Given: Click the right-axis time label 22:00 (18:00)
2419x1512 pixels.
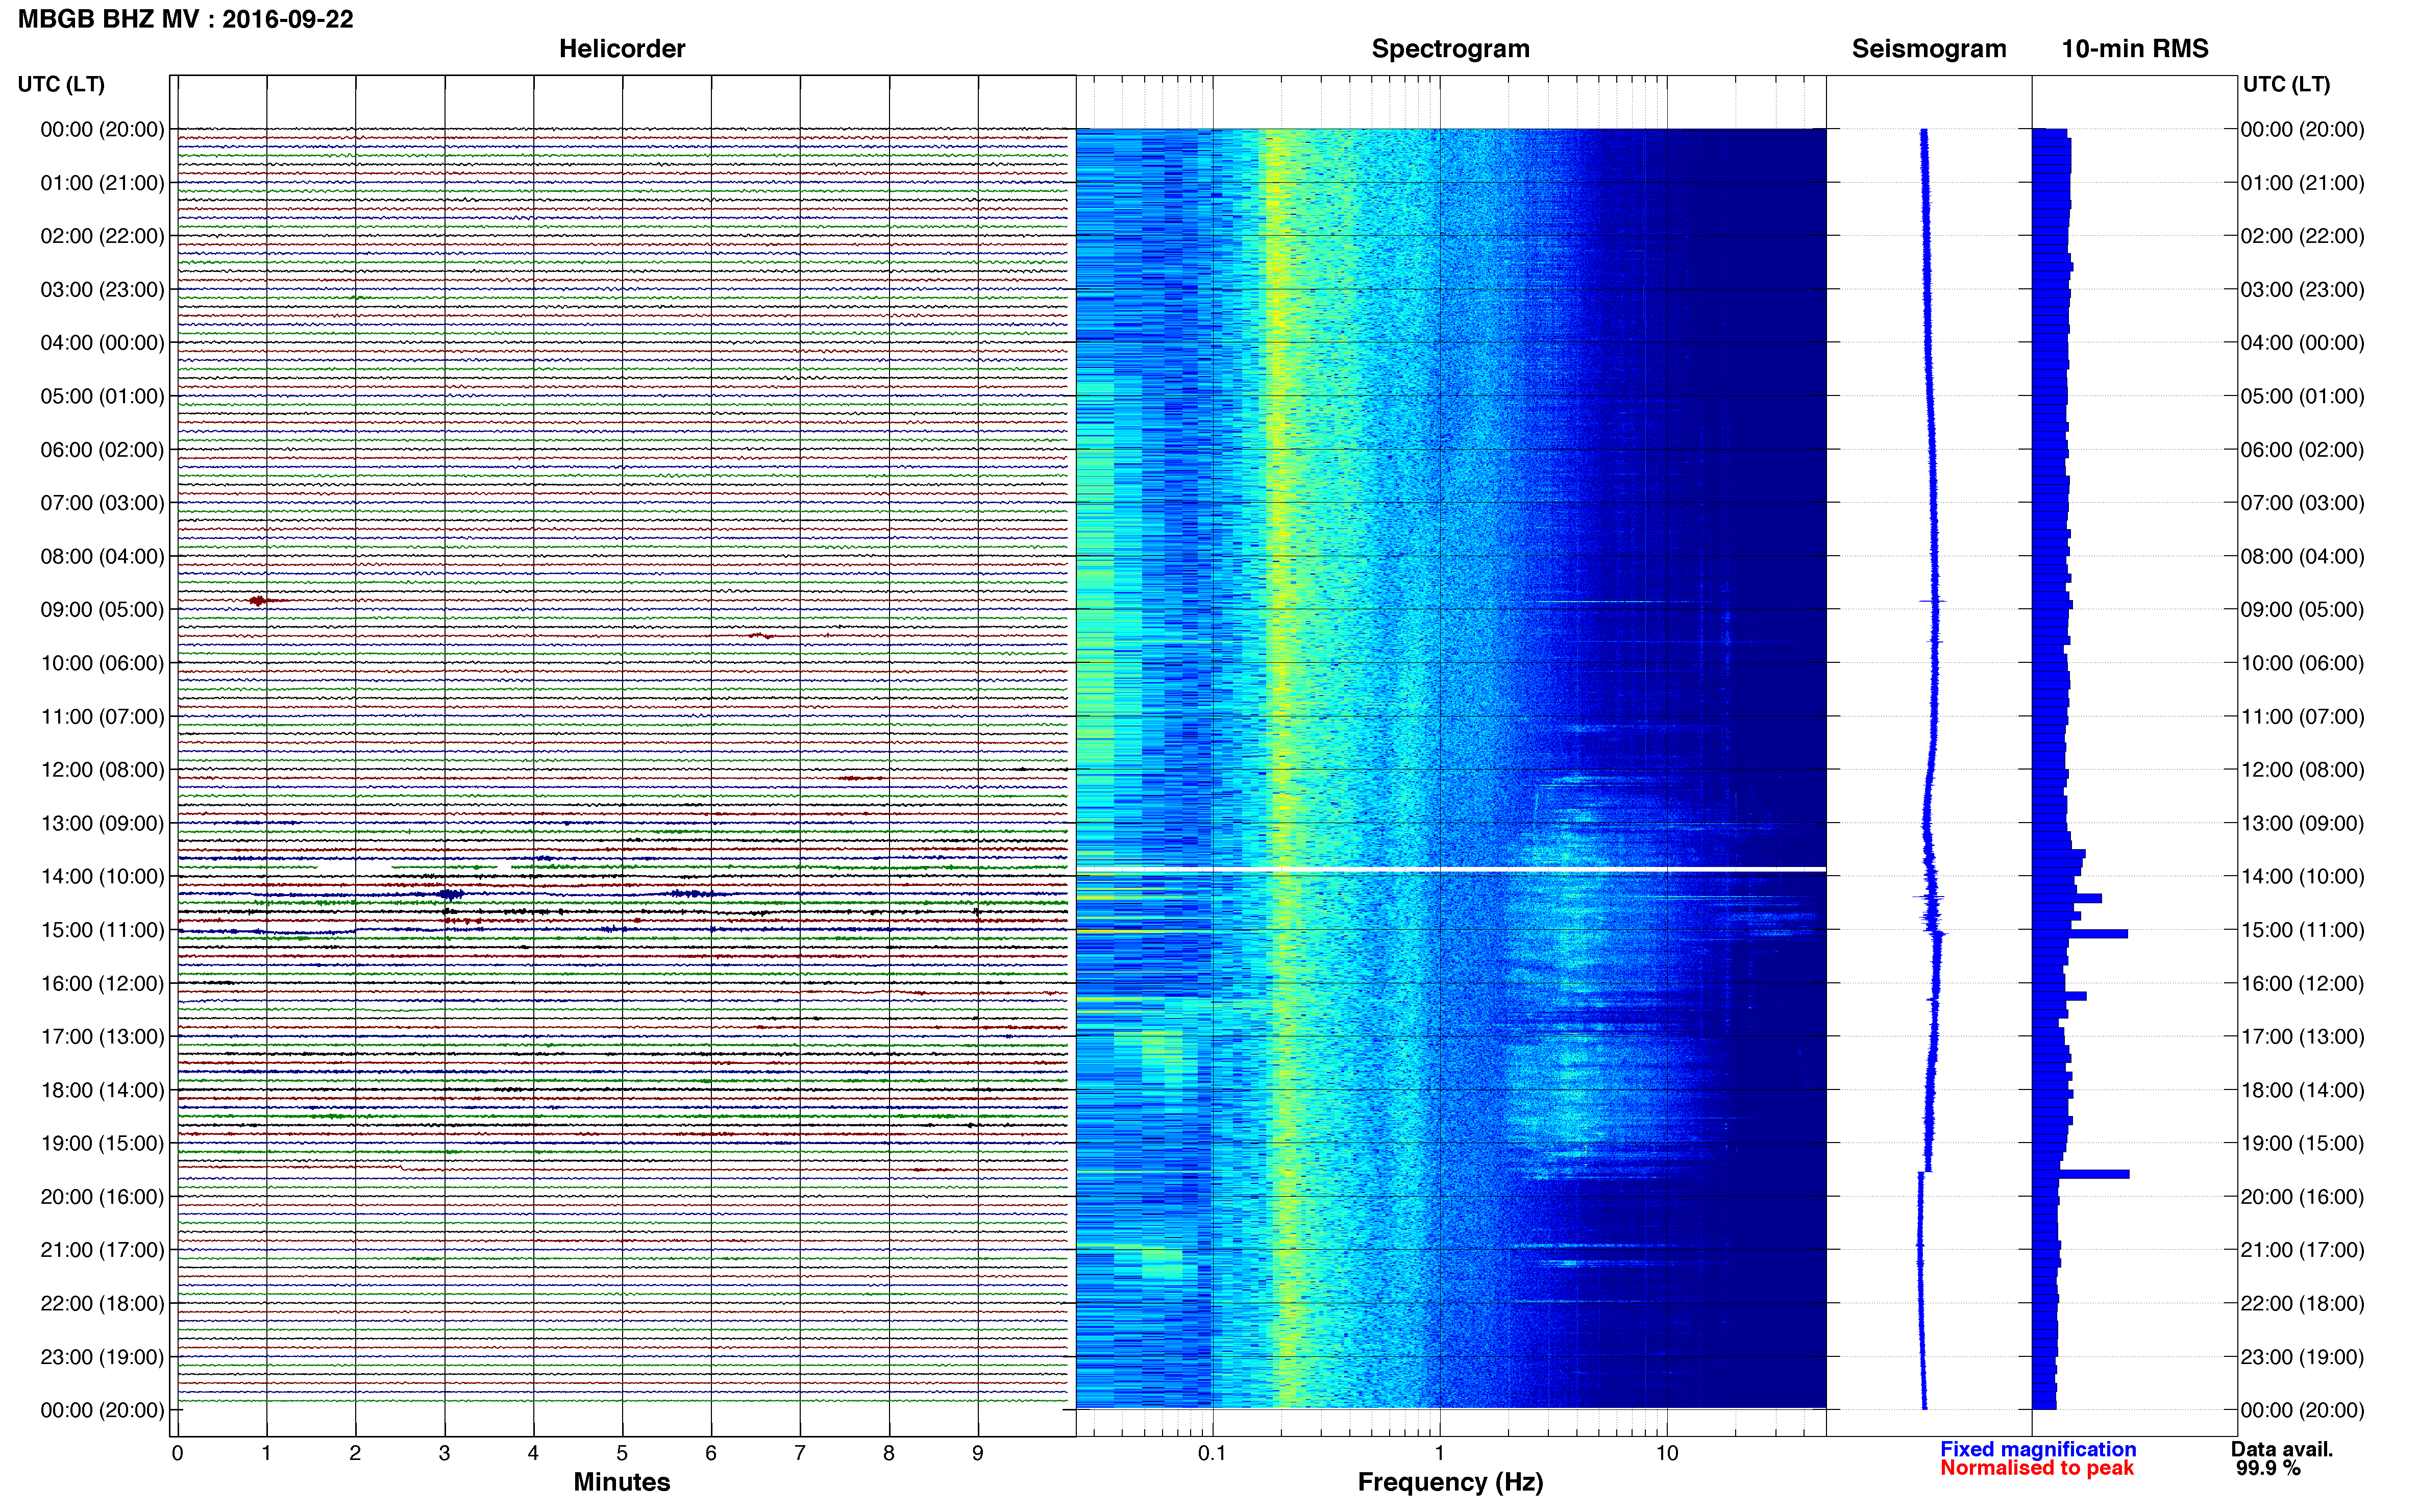Looking at the screenshot, I should (x=2302, y=1304).
